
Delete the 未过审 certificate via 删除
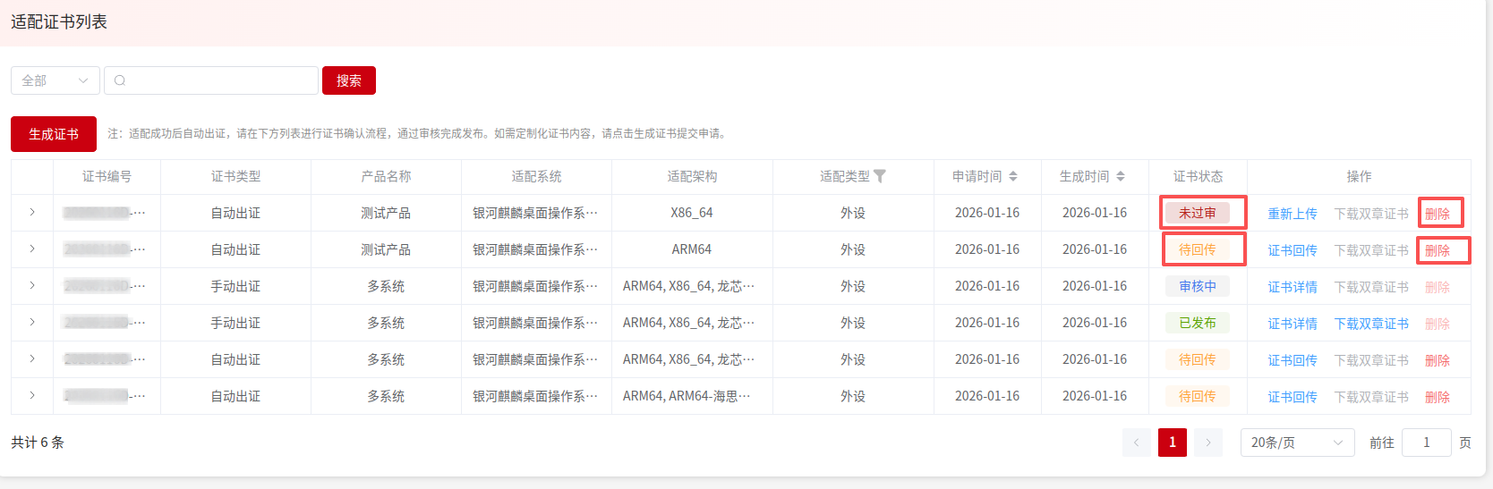pos(1437,214)
